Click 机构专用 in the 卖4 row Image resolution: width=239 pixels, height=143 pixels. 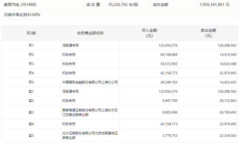click(x=69, y=124)
